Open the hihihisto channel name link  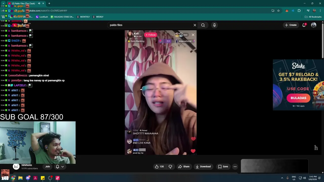click(27, 165)
